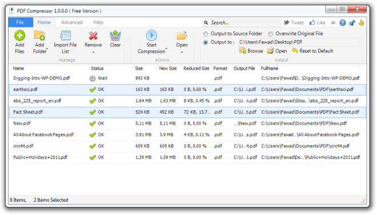Image resolution: width=377 pixels, height=215 pixels.
Task: Sort by the Status column header
Action: click(x=111, y=69)
